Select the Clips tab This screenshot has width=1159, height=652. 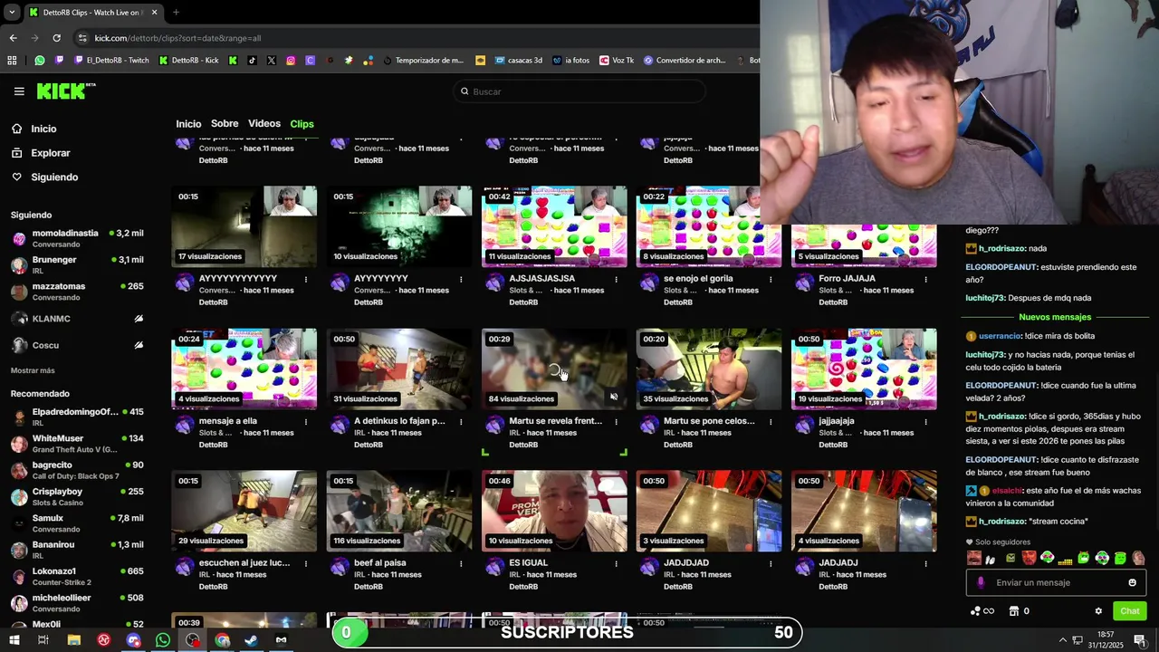(x=302, y=124)
